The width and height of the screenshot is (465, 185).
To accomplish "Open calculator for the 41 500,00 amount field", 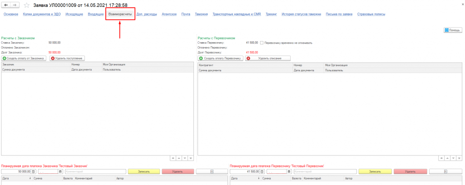I will pyautogui.click(x=262, y=171).
